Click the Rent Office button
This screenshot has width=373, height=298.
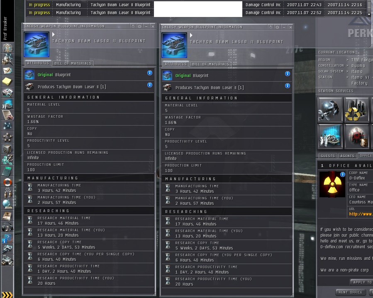coord(351,292)
